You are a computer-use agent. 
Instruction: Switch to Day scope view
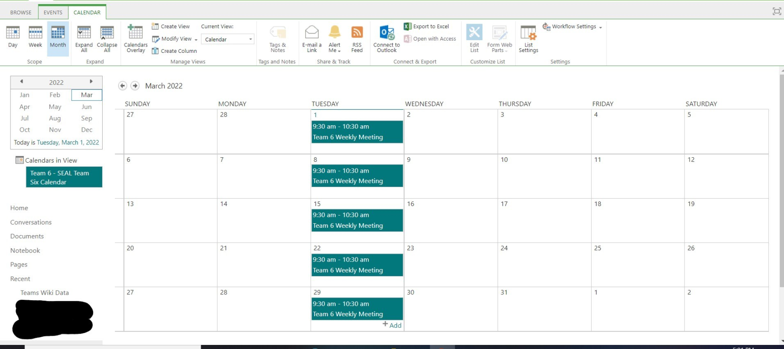13,37
